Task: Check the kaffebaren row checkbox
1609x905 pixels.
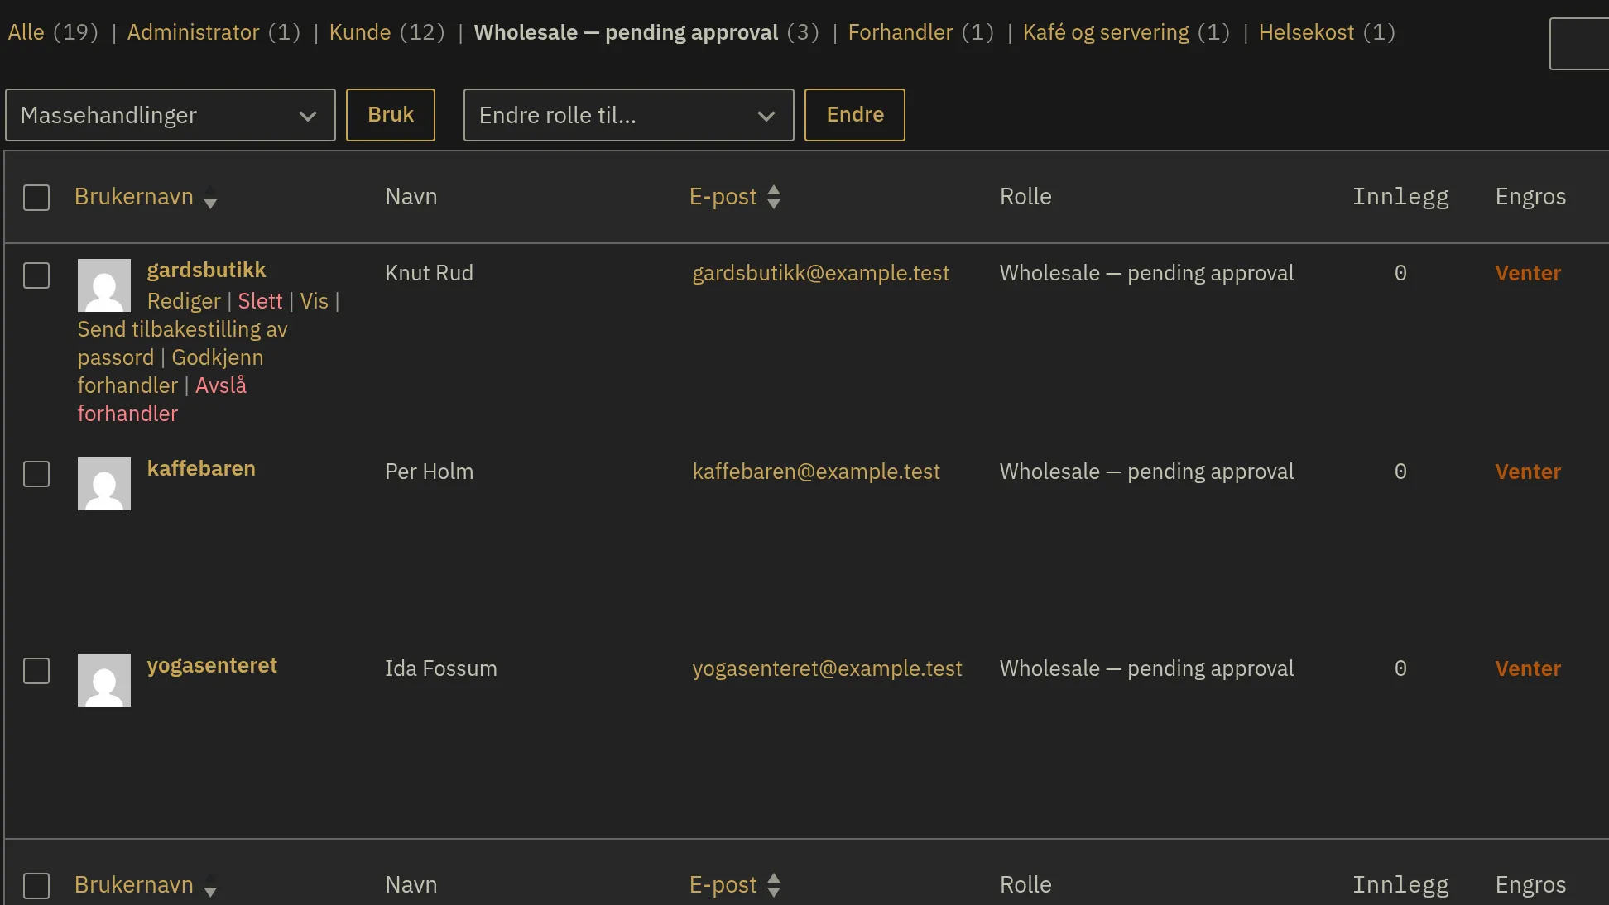Action: 36,474
